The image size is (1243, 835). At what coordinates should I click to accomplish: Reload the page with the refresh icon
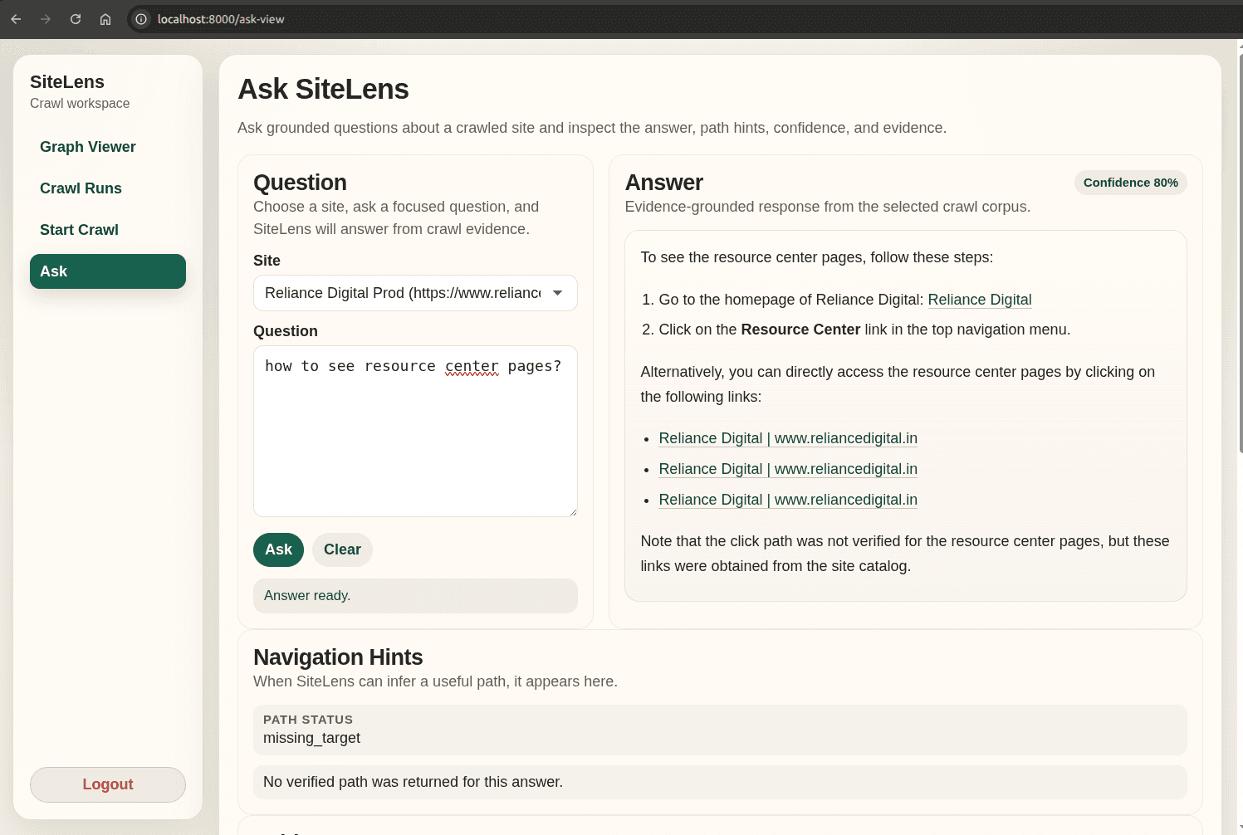point(76,19)
